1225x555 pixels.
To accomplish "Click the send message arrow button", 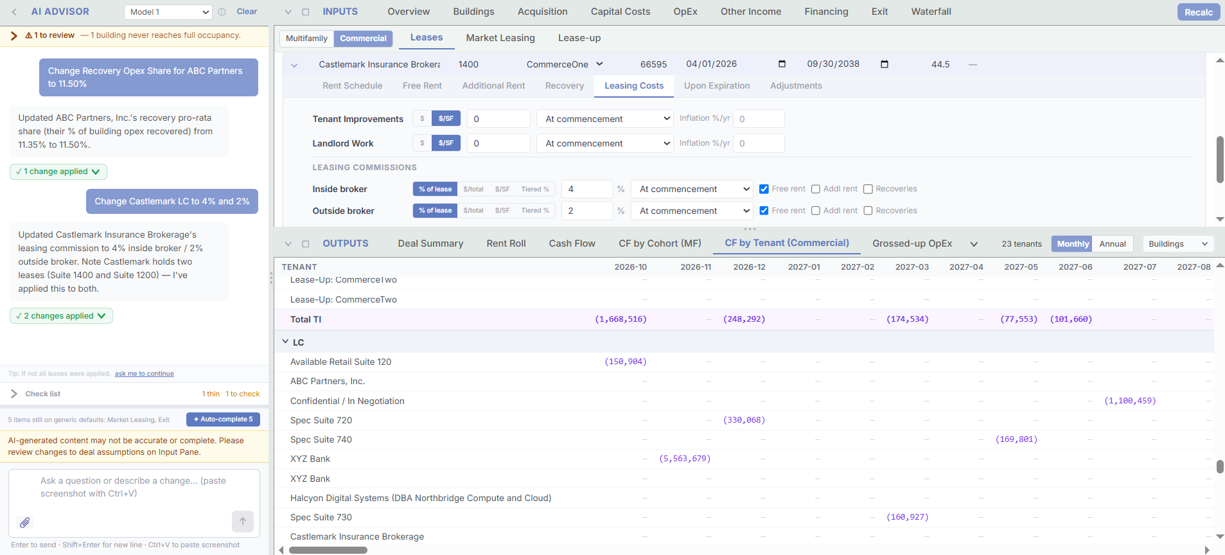I will 243,522.
